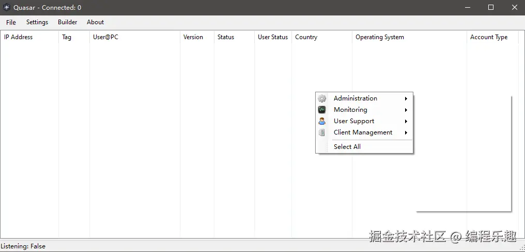
Task: Open the File menu
Action: click(11, 22)
